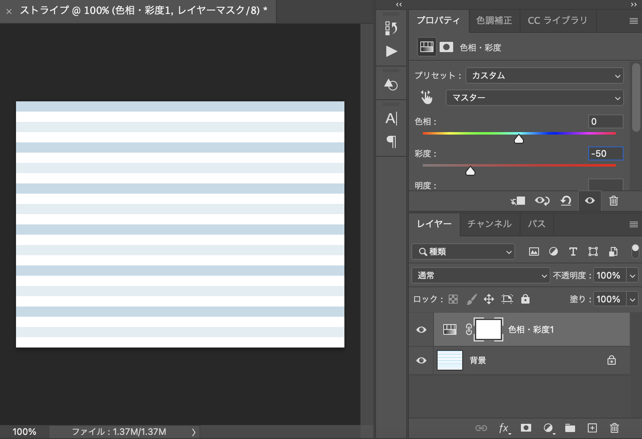The width and height of the screenshot is (642, 439).
Task: Select the mask icon in Properties
Action: (x=446, y=47)
